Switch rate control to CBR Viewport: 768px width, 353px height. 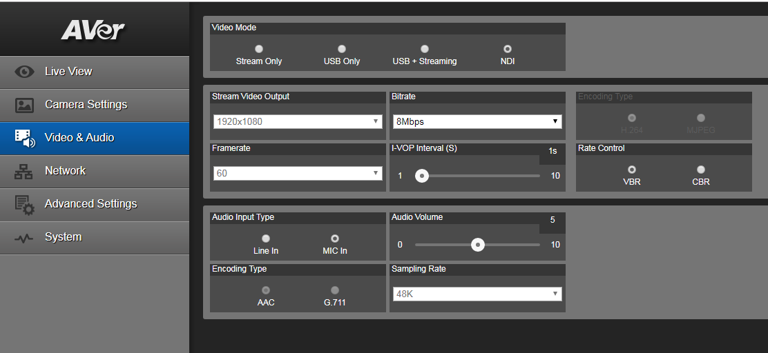click(x=701, y=170)
